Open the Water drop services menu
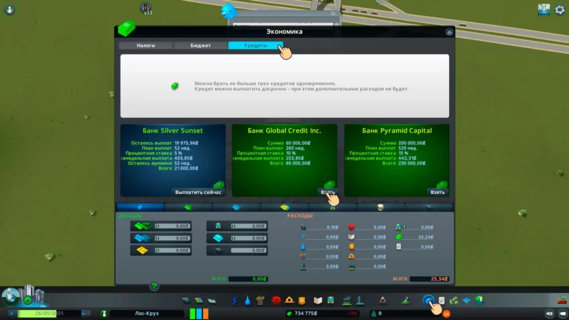 coord(247,300)
